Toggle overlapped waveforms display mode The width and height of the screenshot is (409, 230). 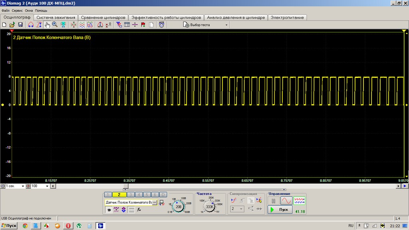pos(90,25)
